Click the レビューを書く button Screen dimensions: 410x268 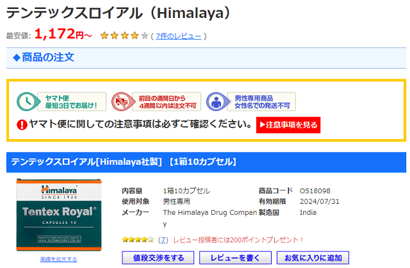[x=235, y=258]
